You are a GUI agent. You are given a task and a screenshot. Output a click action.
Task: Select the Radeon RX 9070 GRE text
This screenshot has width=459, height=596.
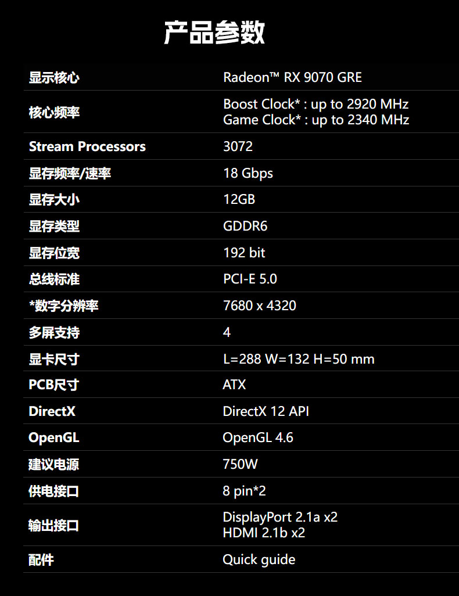pyautogui.click(x=292, y=77)
